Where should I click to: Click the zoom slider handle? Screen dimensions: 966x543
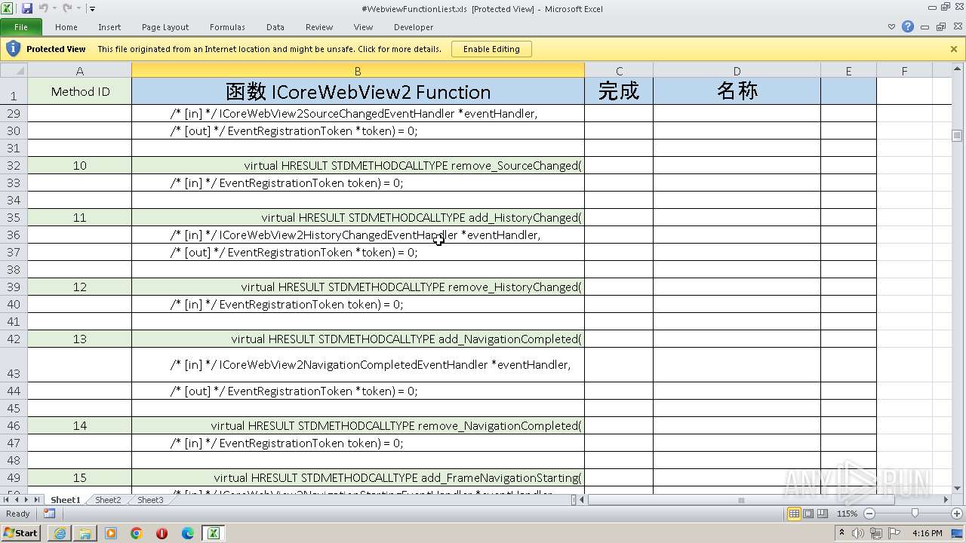coord(915,514)
